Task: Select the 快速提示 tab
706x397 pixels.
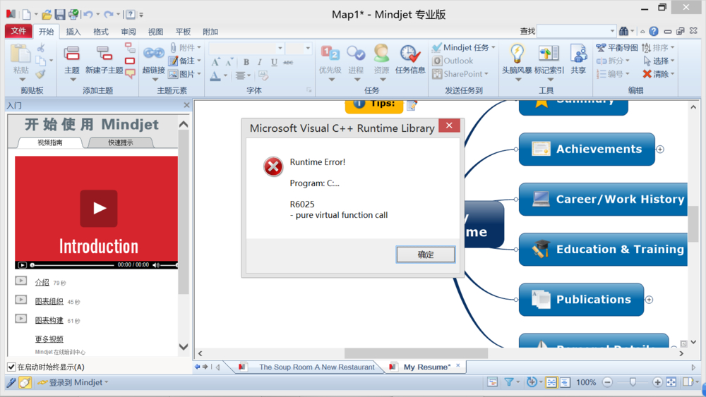Action: 121,142
